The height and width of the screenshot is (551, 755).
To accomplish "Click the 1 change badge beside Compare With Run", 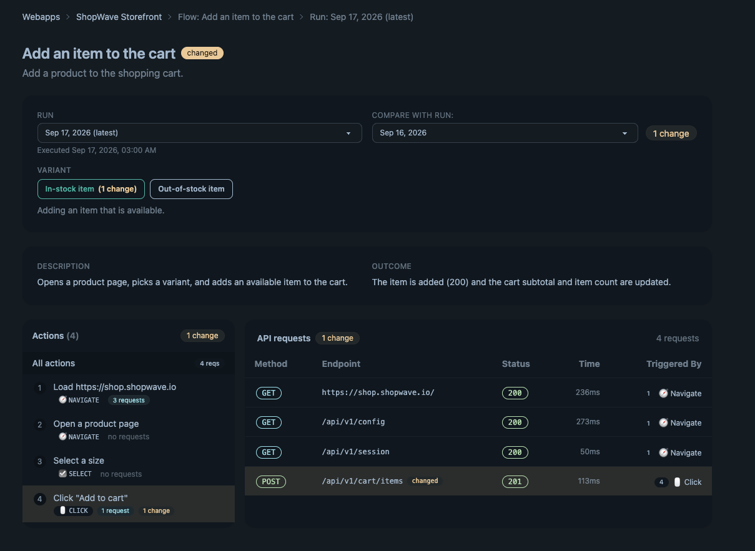I will coord(671,134).
